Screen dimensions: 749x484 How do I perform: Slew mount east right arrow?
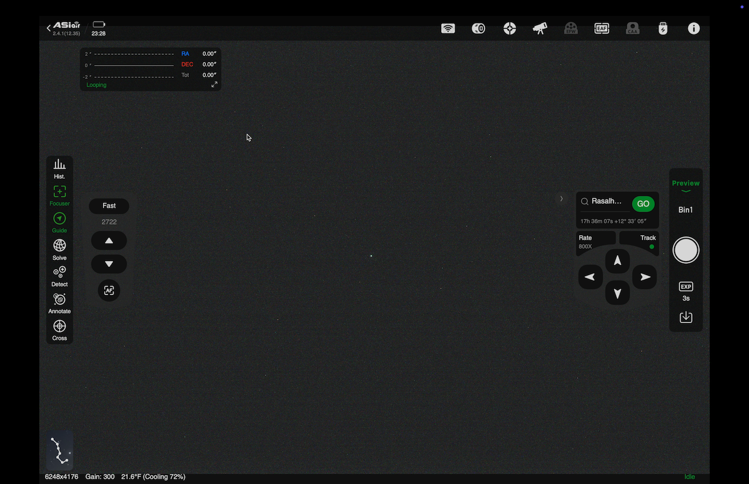[645, 277]
